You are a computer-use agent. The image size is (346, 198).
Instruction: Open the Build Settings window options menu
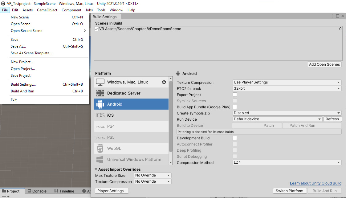click(x=332, y=16)
